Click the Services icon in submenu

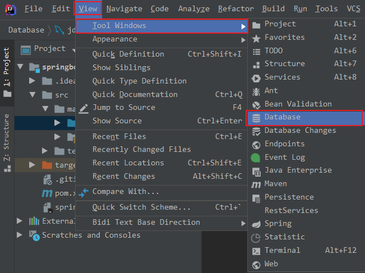[x=256, y=77]
